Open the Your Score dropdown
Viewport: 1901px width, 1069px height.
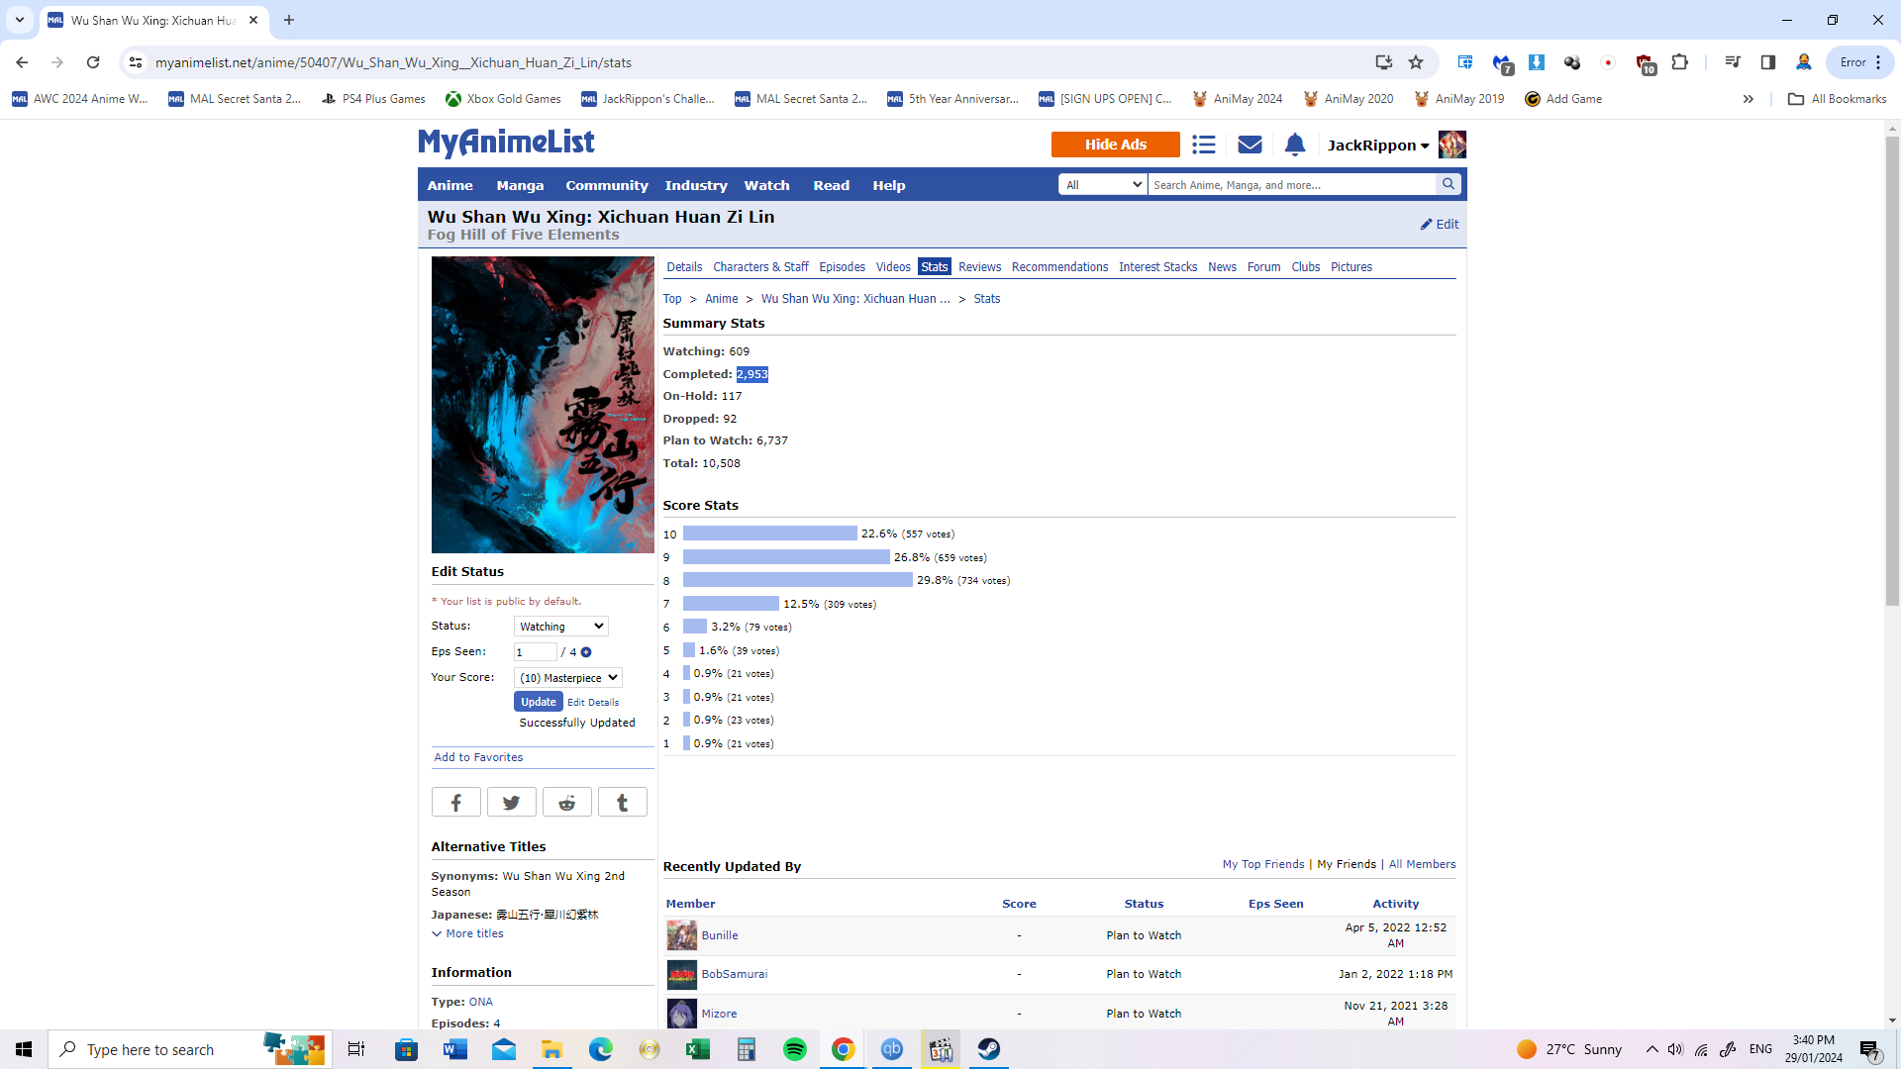[567, 678]
